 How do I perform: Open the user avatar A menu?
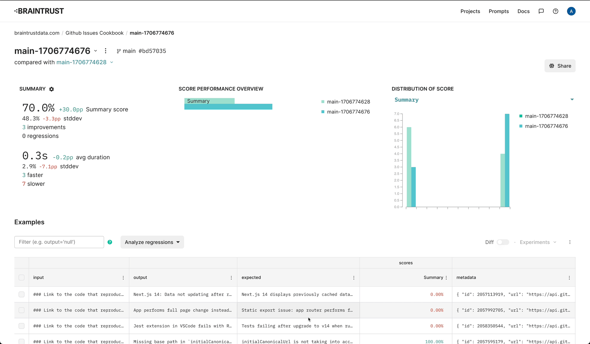(x=571, y=11)
